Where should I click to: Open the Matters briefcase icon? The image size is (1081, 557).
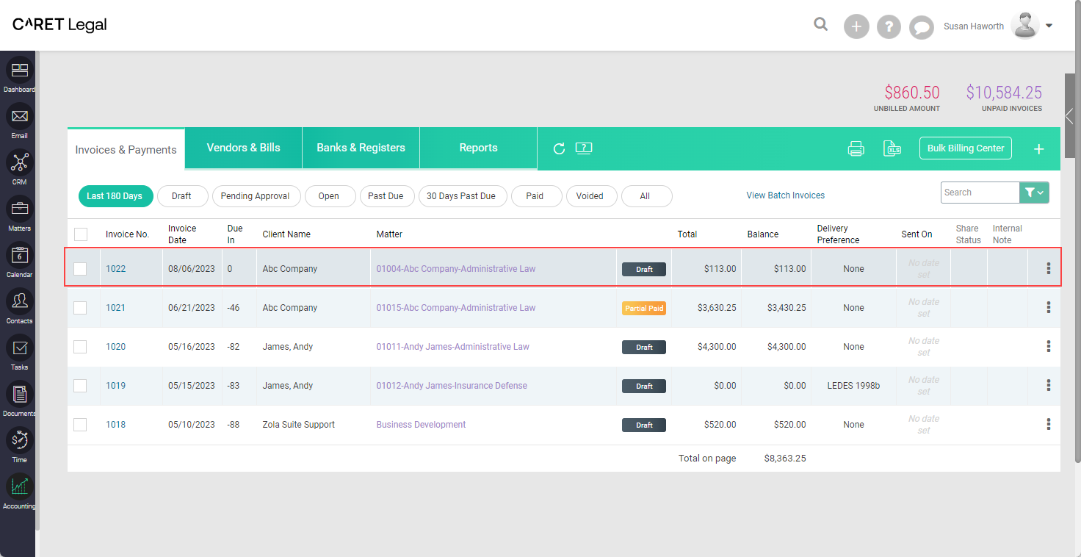20,209
